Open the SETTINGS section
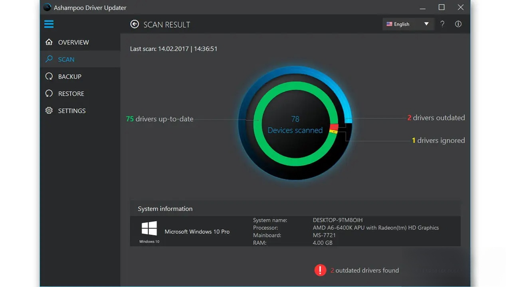The height and width of the screenshot is (287, 511). tap(80, 111)
